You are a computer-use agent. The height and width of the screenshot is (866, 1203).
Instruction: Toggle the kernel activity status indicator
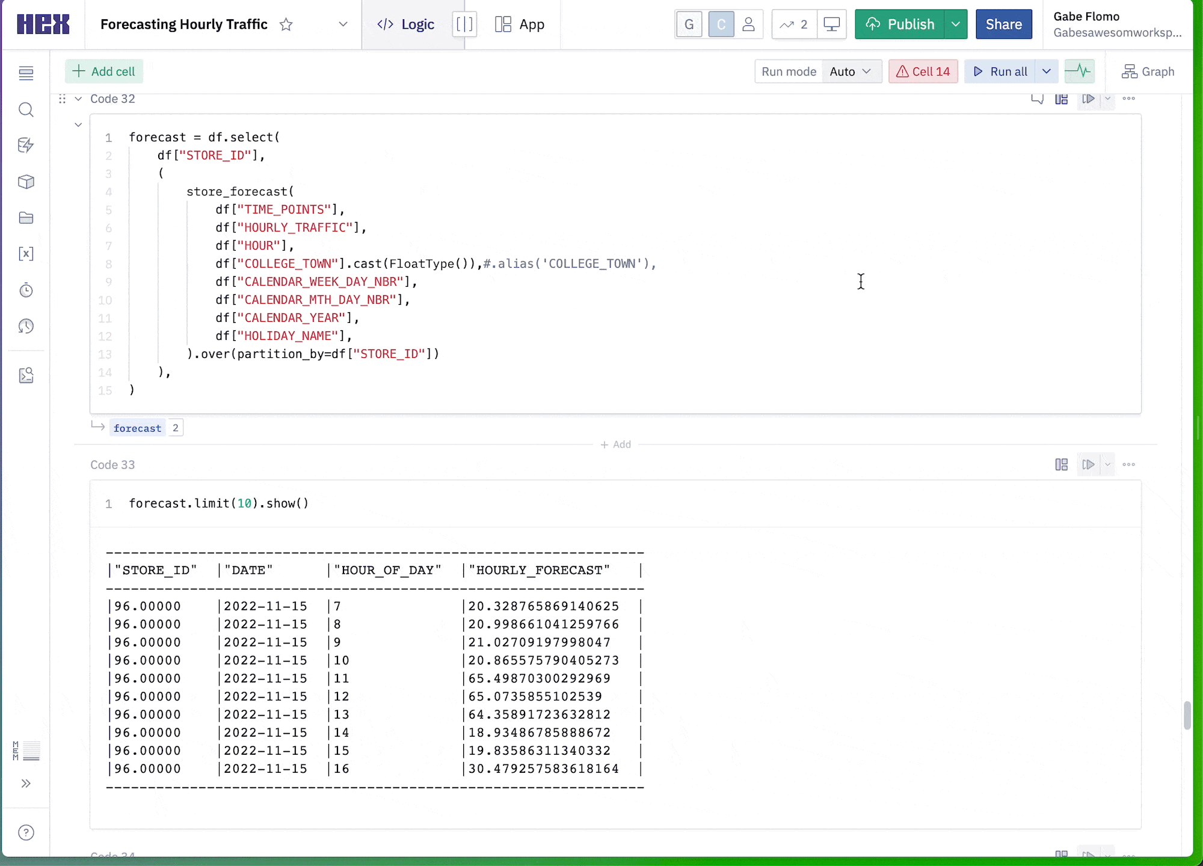click(x=1079, y=72)
